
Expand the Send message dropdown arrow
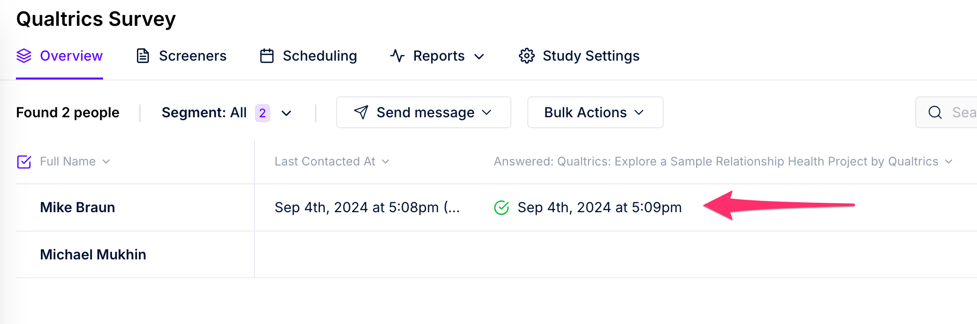pyautogui.click(x=487, y=113)
